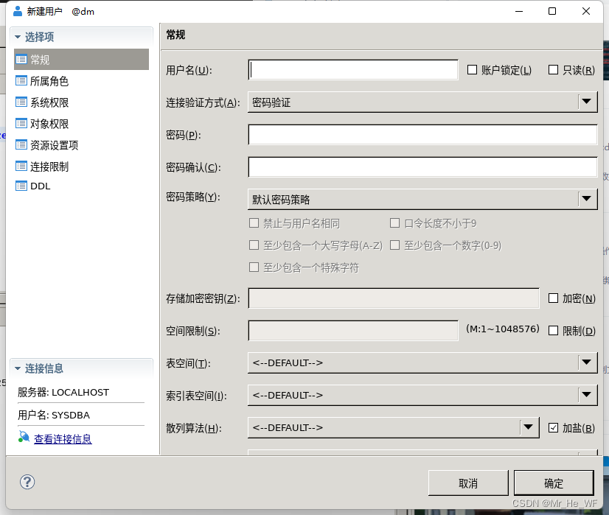Enable the 账户锁定 checkbox
The width and height of the screenshot is (609, 515).
[472, 70]
